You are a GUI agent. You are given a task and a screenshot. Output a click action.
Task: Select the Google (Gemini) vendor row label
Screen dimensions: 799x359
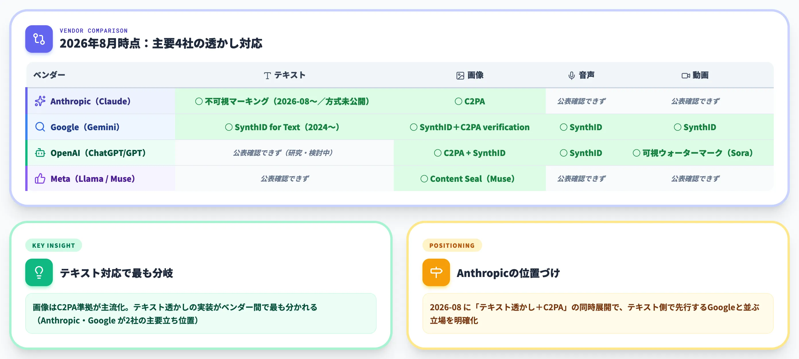tap(85, 127)
